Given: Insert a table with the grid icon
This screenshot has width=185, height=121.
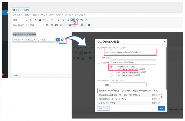Looking at the screenshot, I should (82, 25).
